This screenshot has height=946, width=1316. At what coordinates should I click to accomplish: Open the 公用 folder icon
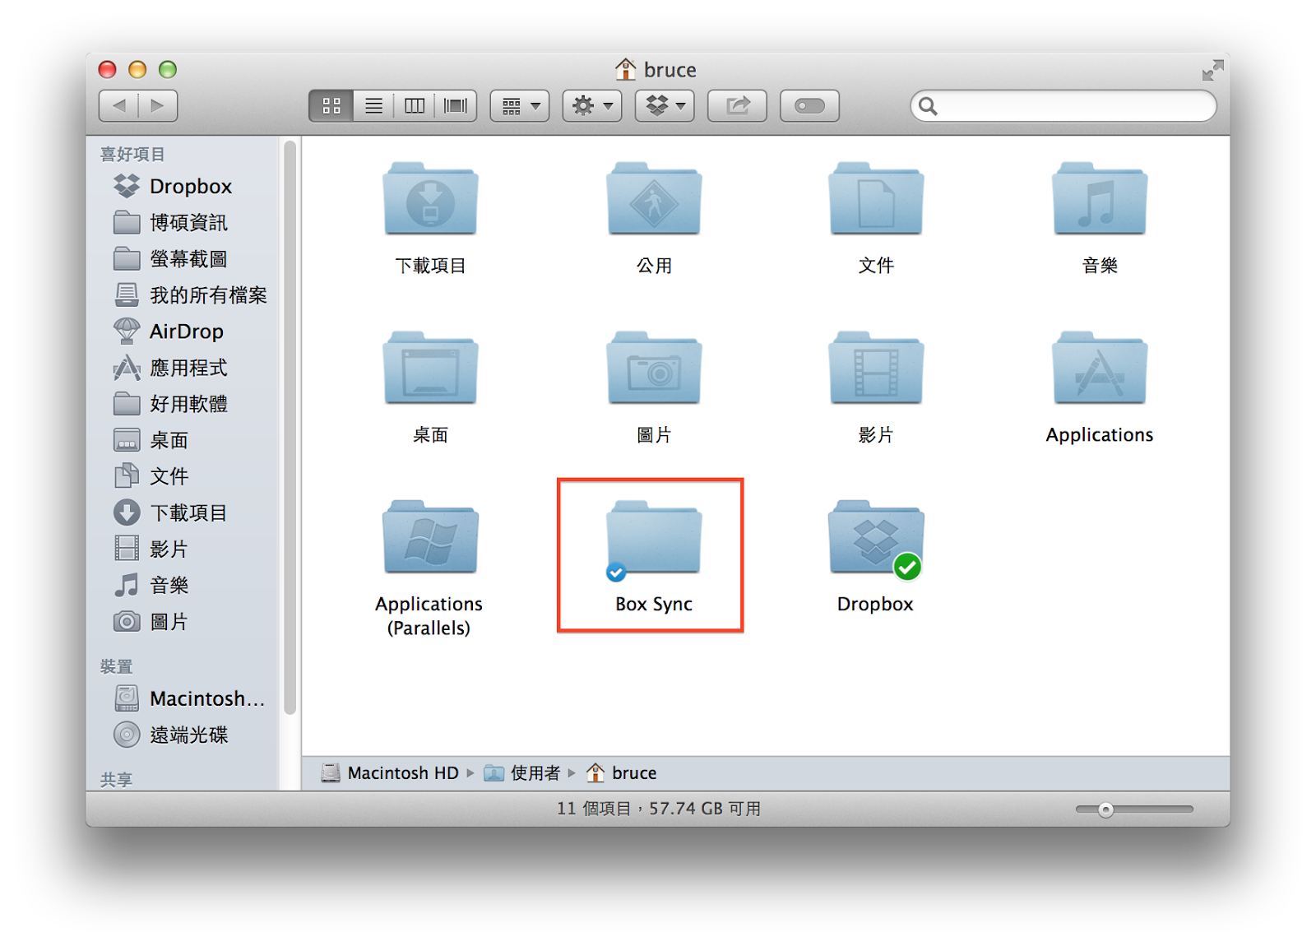click(x=654, y=198)
